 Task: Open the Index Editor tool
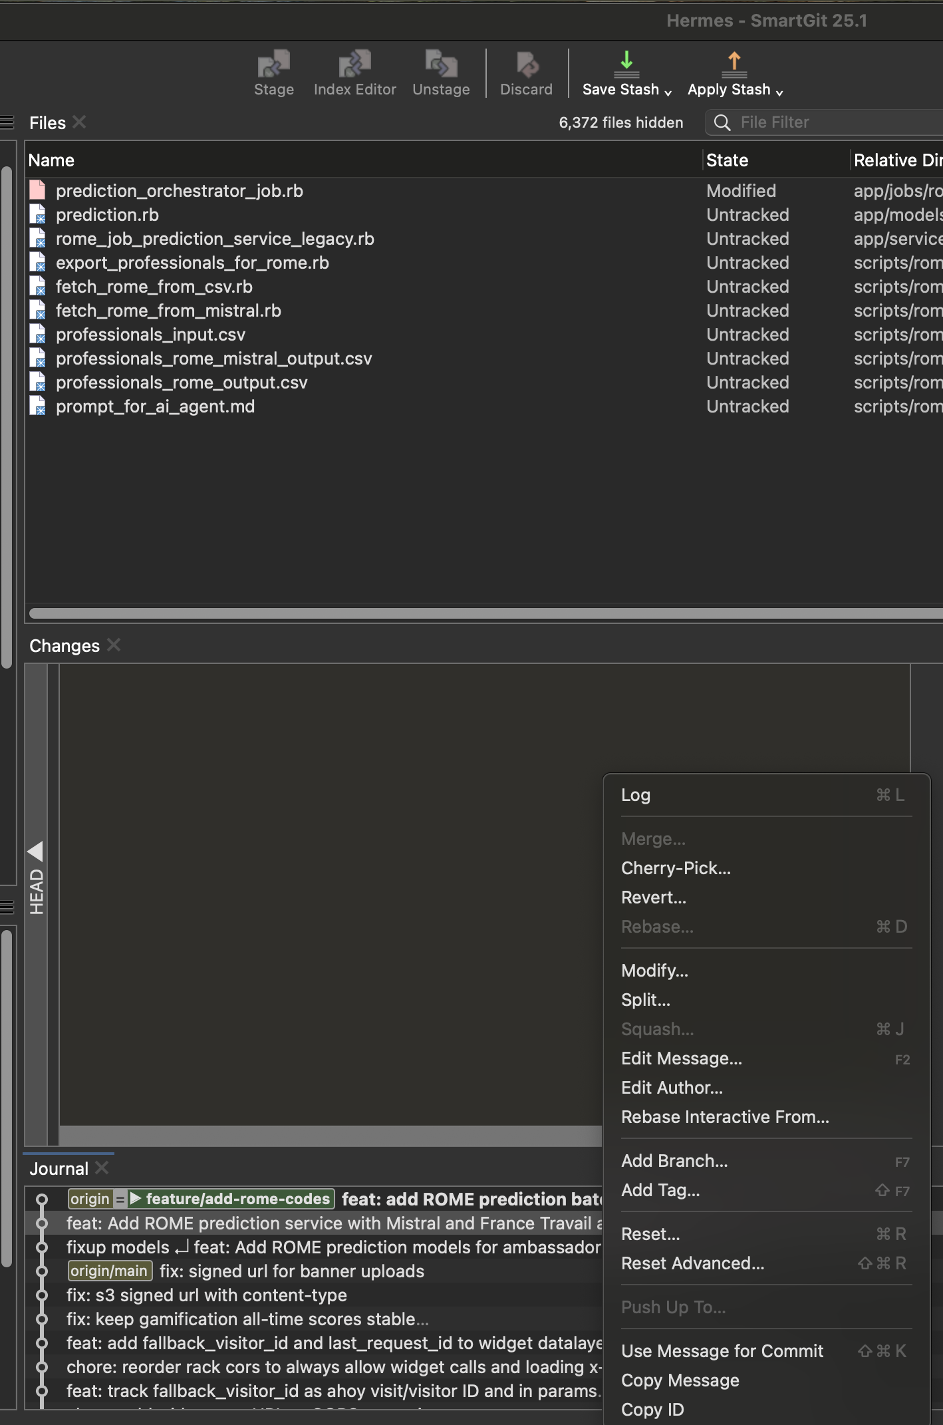pos(354,65)
